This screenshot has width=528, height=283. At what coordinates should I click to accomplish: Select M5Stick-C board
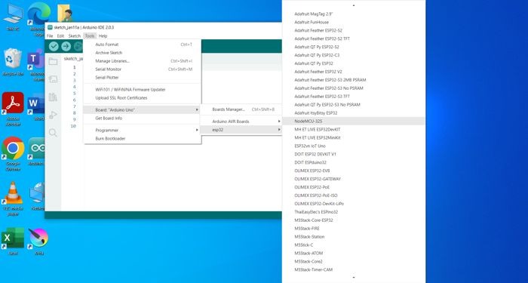[354, 245]
